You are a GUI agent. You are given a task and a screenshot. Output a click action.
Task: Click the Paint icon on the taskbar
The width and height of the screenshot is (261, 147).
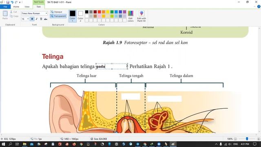(x=173, y=144)
